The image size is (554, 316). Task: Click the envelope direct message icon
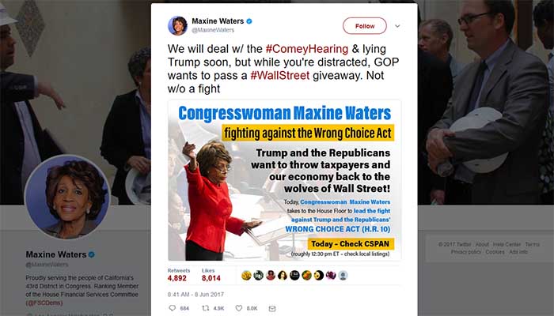(x=271, y=308)
